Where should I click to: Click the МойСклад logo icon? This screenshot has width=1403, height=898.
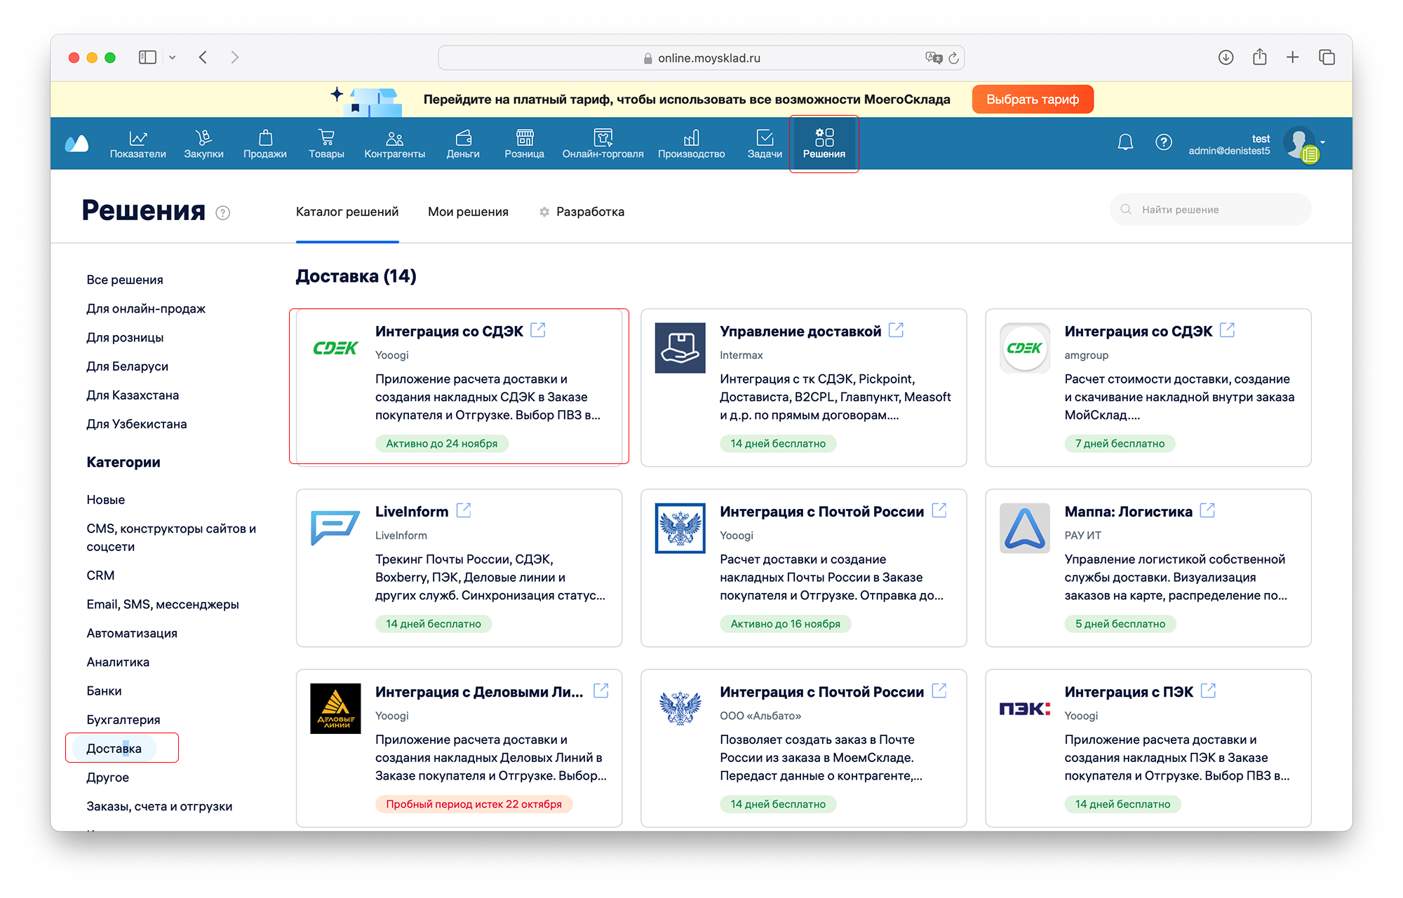76,144
